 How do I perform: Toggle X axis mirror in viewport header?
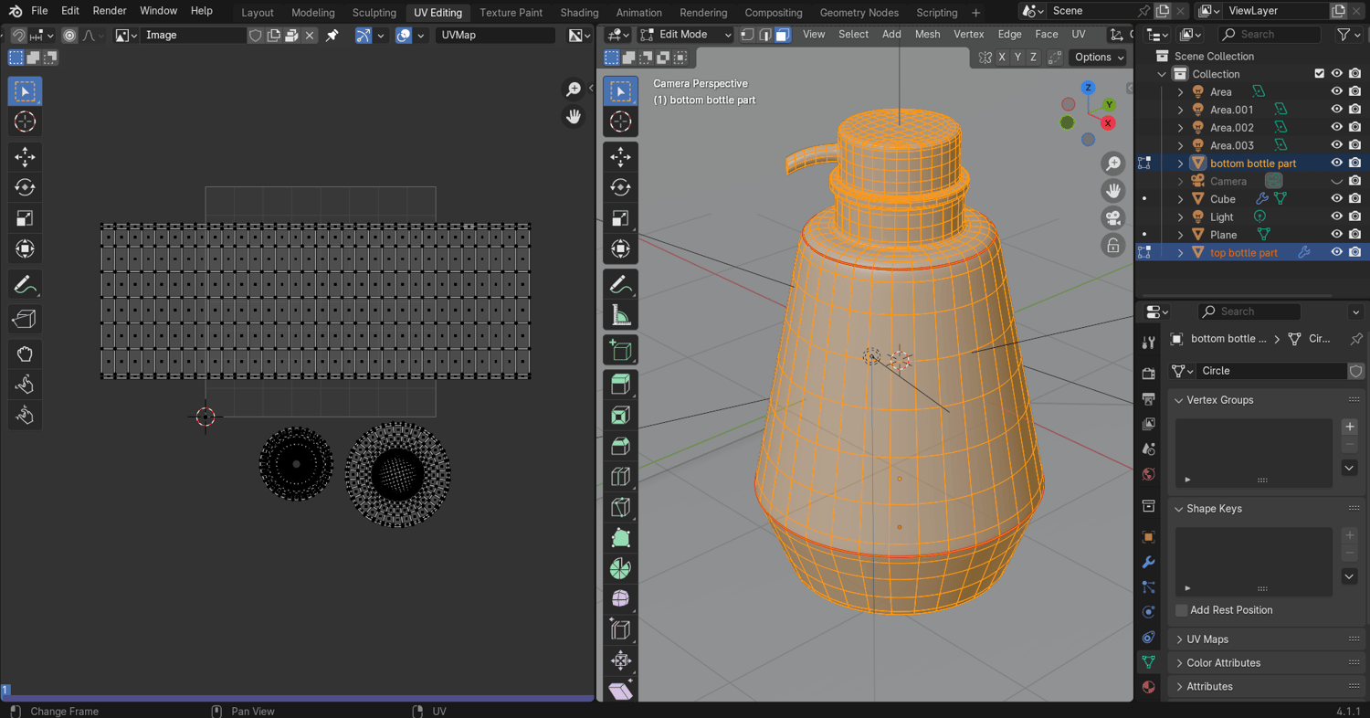tap(1002, 57)
